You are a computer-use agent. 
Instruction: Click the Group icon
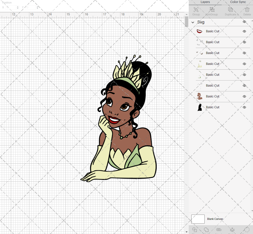(x=196, y=10)
